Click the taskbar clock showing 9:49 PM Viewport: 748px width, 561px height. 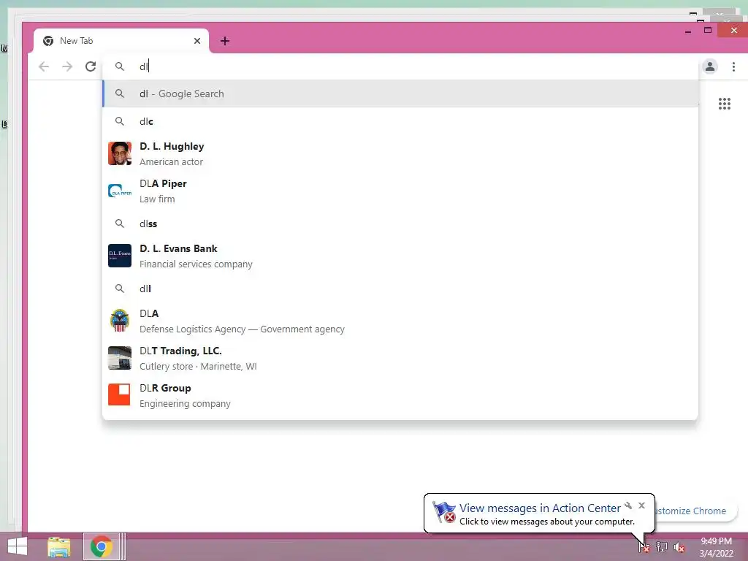(x=716, y=547)
